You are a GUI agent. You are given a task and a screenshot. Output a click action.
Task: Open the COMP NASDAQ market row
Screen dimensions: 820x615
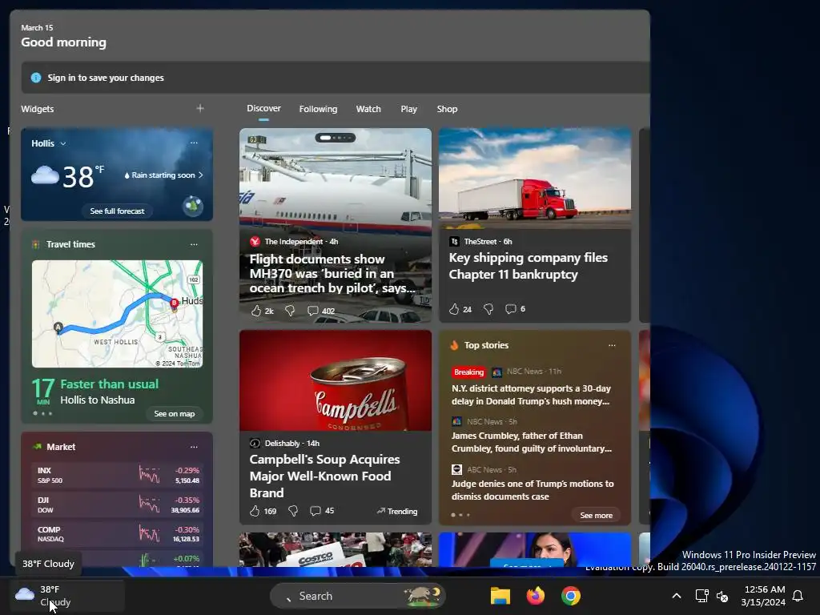(x=117, y=534)
